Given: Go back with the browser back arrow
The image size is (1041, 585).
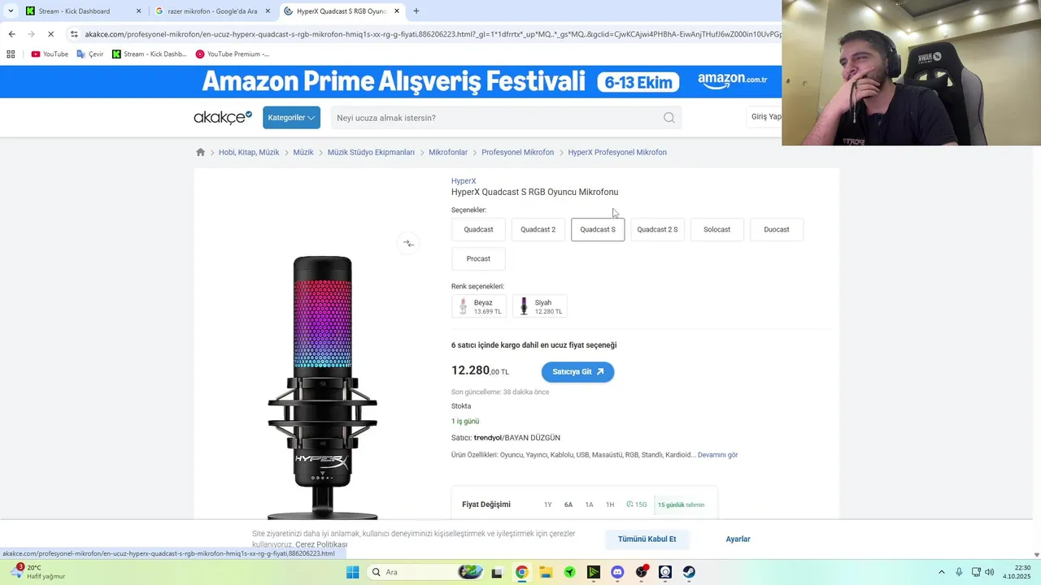Looking at the screenshot, I should (x=11, y=34).
